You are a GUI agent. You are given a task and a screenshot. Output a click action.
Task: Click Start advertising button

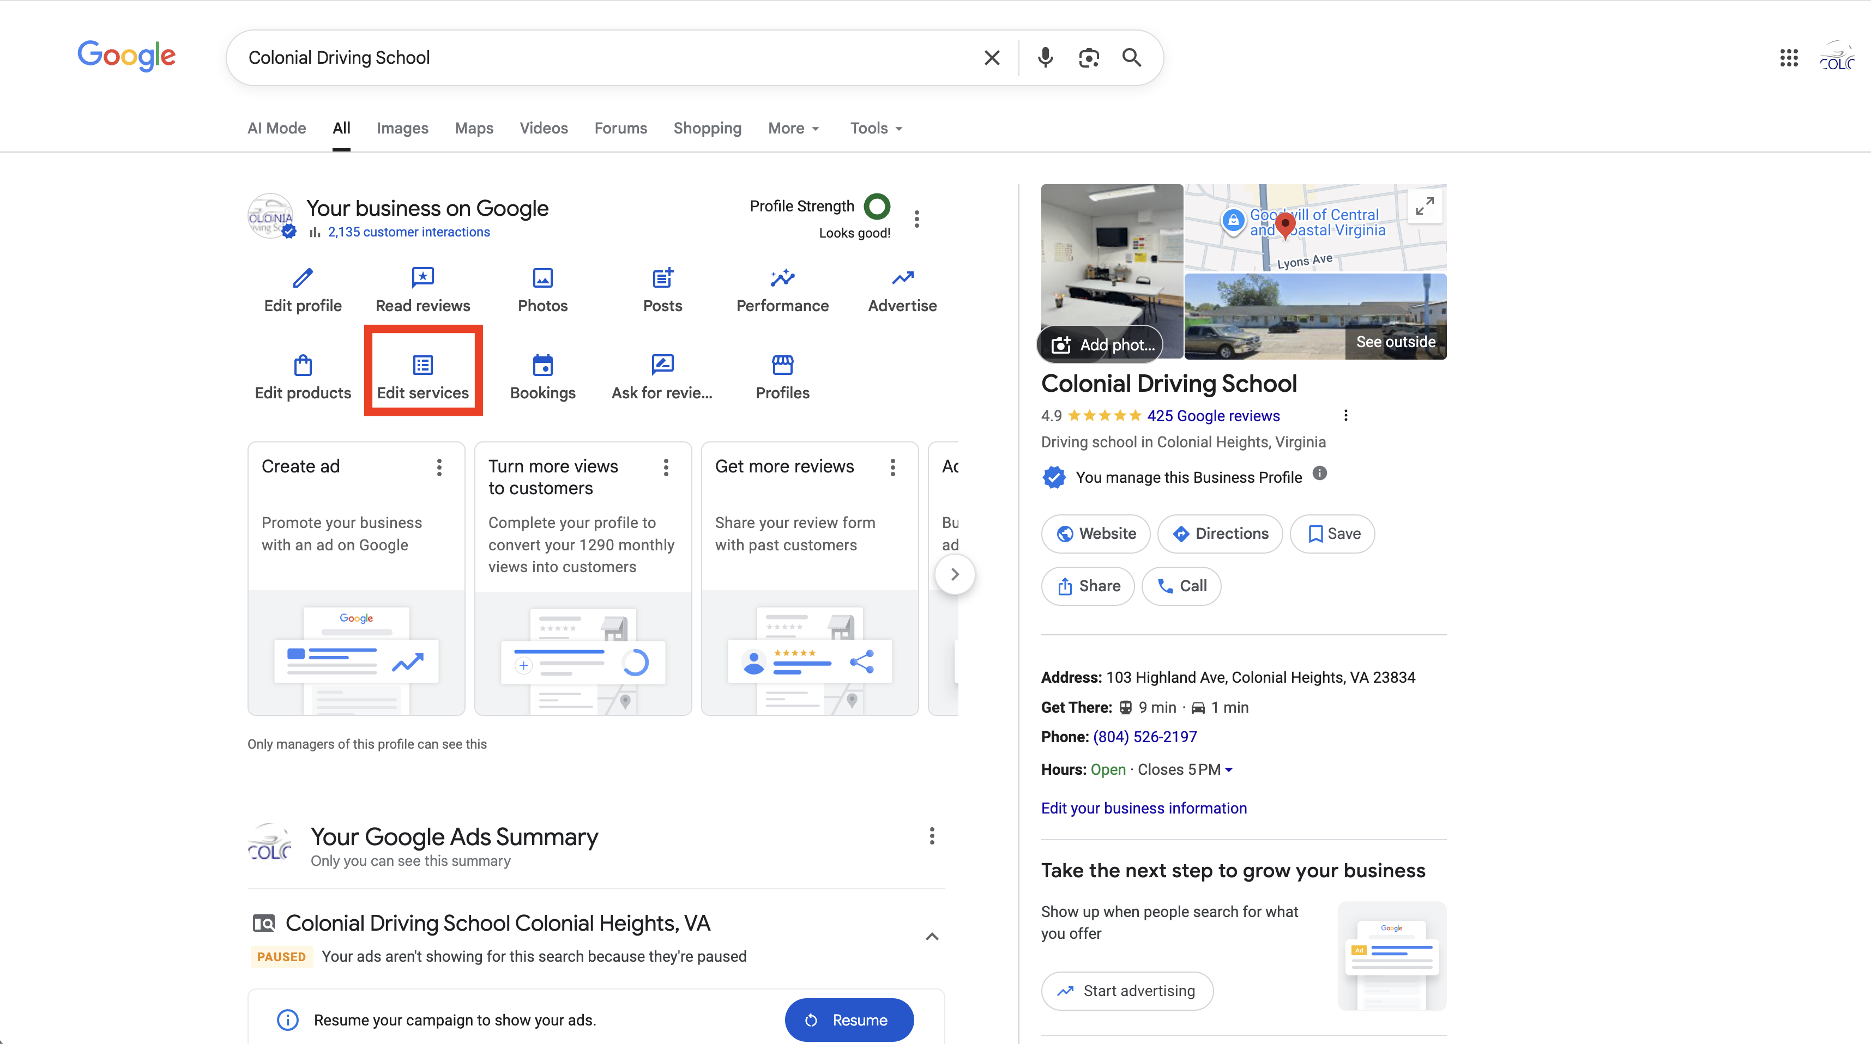click(1127, 990)
